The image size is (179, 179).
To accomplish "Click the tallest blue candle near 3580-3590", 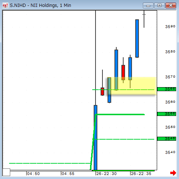I will (x=137, y=38).
